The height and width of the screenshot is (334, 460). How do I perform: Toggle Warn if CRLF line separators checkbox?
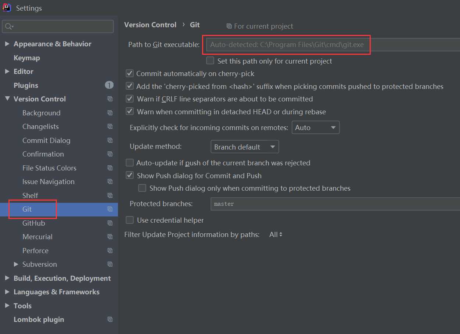click(129, 98)
